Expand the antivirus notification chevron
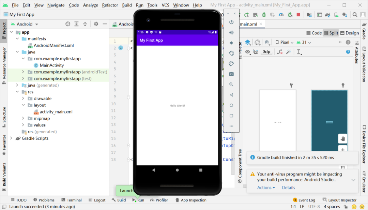Image resolution: width=368 pixels, height=210 pixels. click(353, 180)
